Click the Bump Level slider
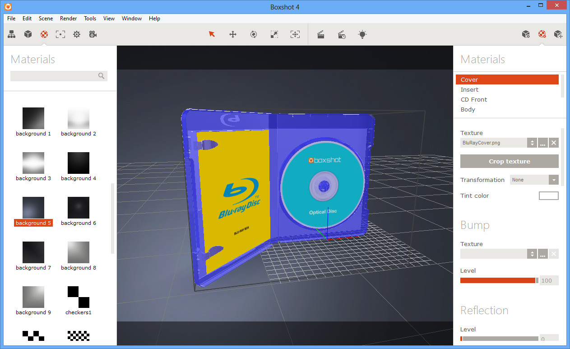Screen dimensions: 570x349 499,280
